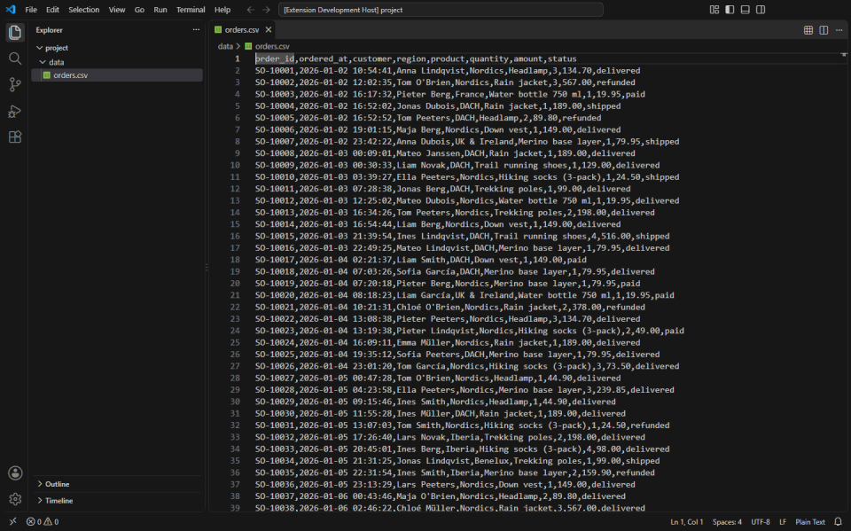Screen dimensions: 851x531
Task: Click Ln 1, Col 1 in status bar
Action: (686, 522)
